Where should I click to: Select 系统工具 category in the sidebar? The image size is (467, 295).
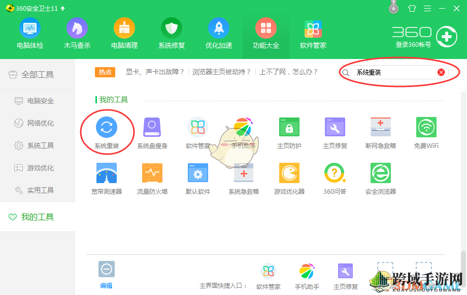pyautogui.click(x=38, y=145)
